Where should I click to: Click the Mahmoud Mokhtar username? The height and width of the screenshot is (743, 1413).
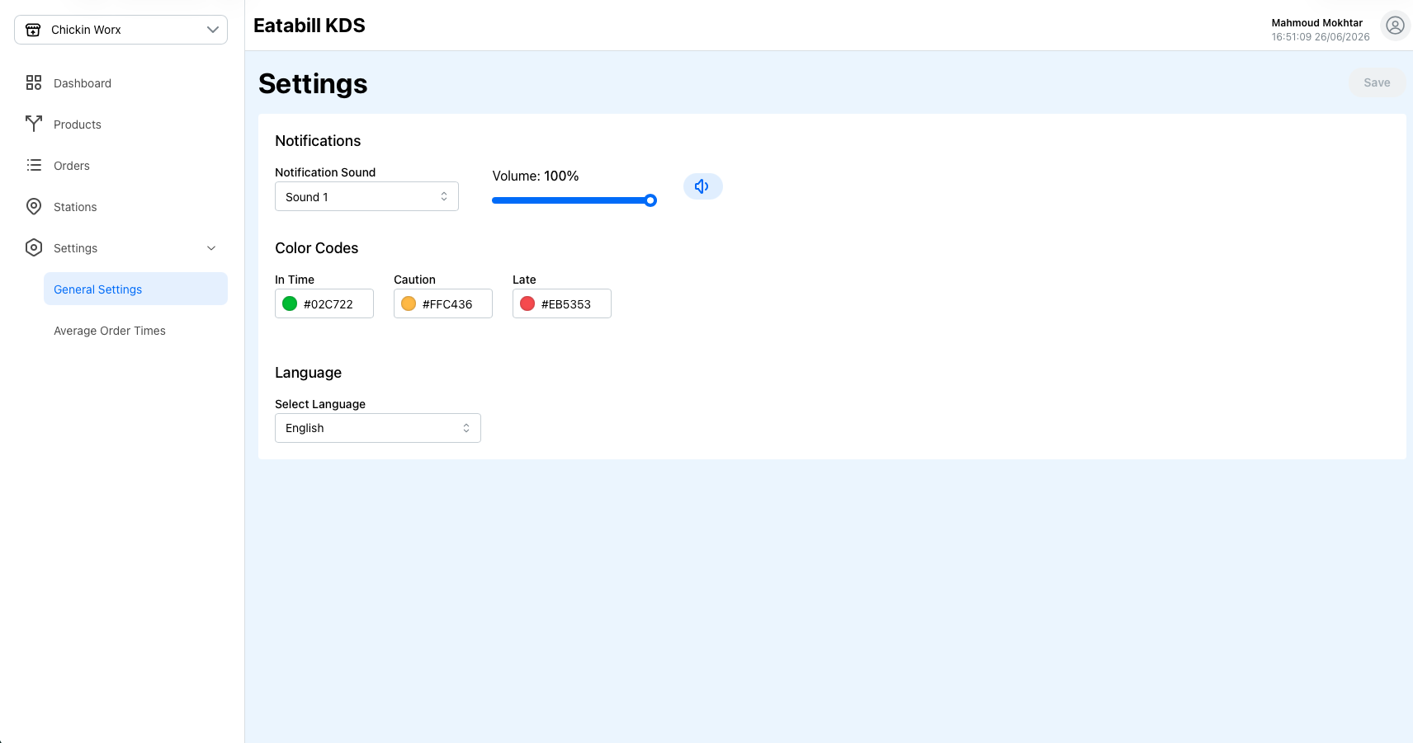coord(1317,23)
